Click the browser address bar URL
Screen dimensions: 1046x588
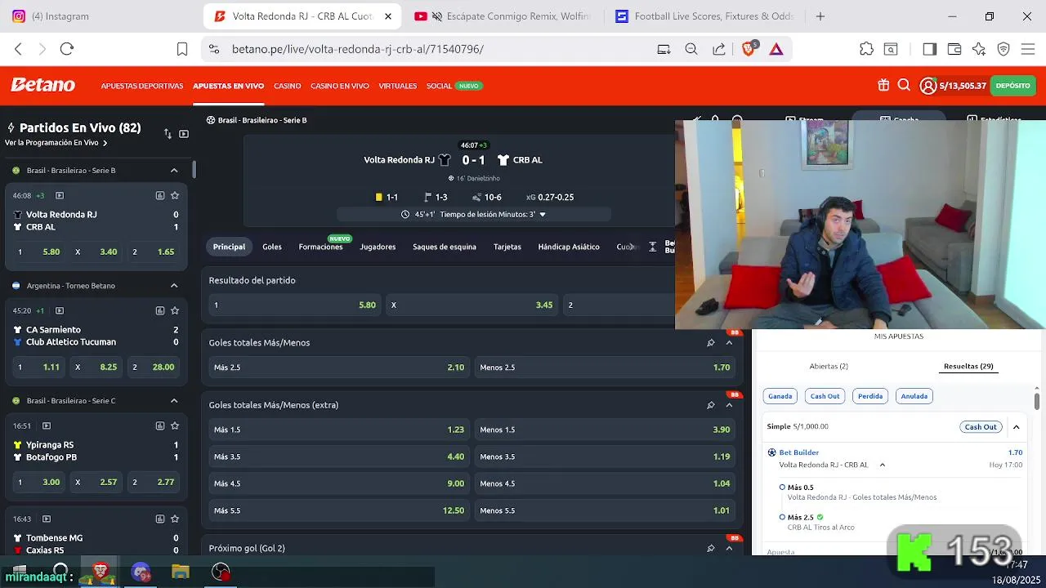[358, 49]
